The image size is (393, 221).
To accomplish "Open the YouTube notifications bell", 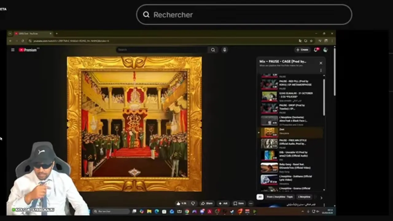I will click(316, 50).
